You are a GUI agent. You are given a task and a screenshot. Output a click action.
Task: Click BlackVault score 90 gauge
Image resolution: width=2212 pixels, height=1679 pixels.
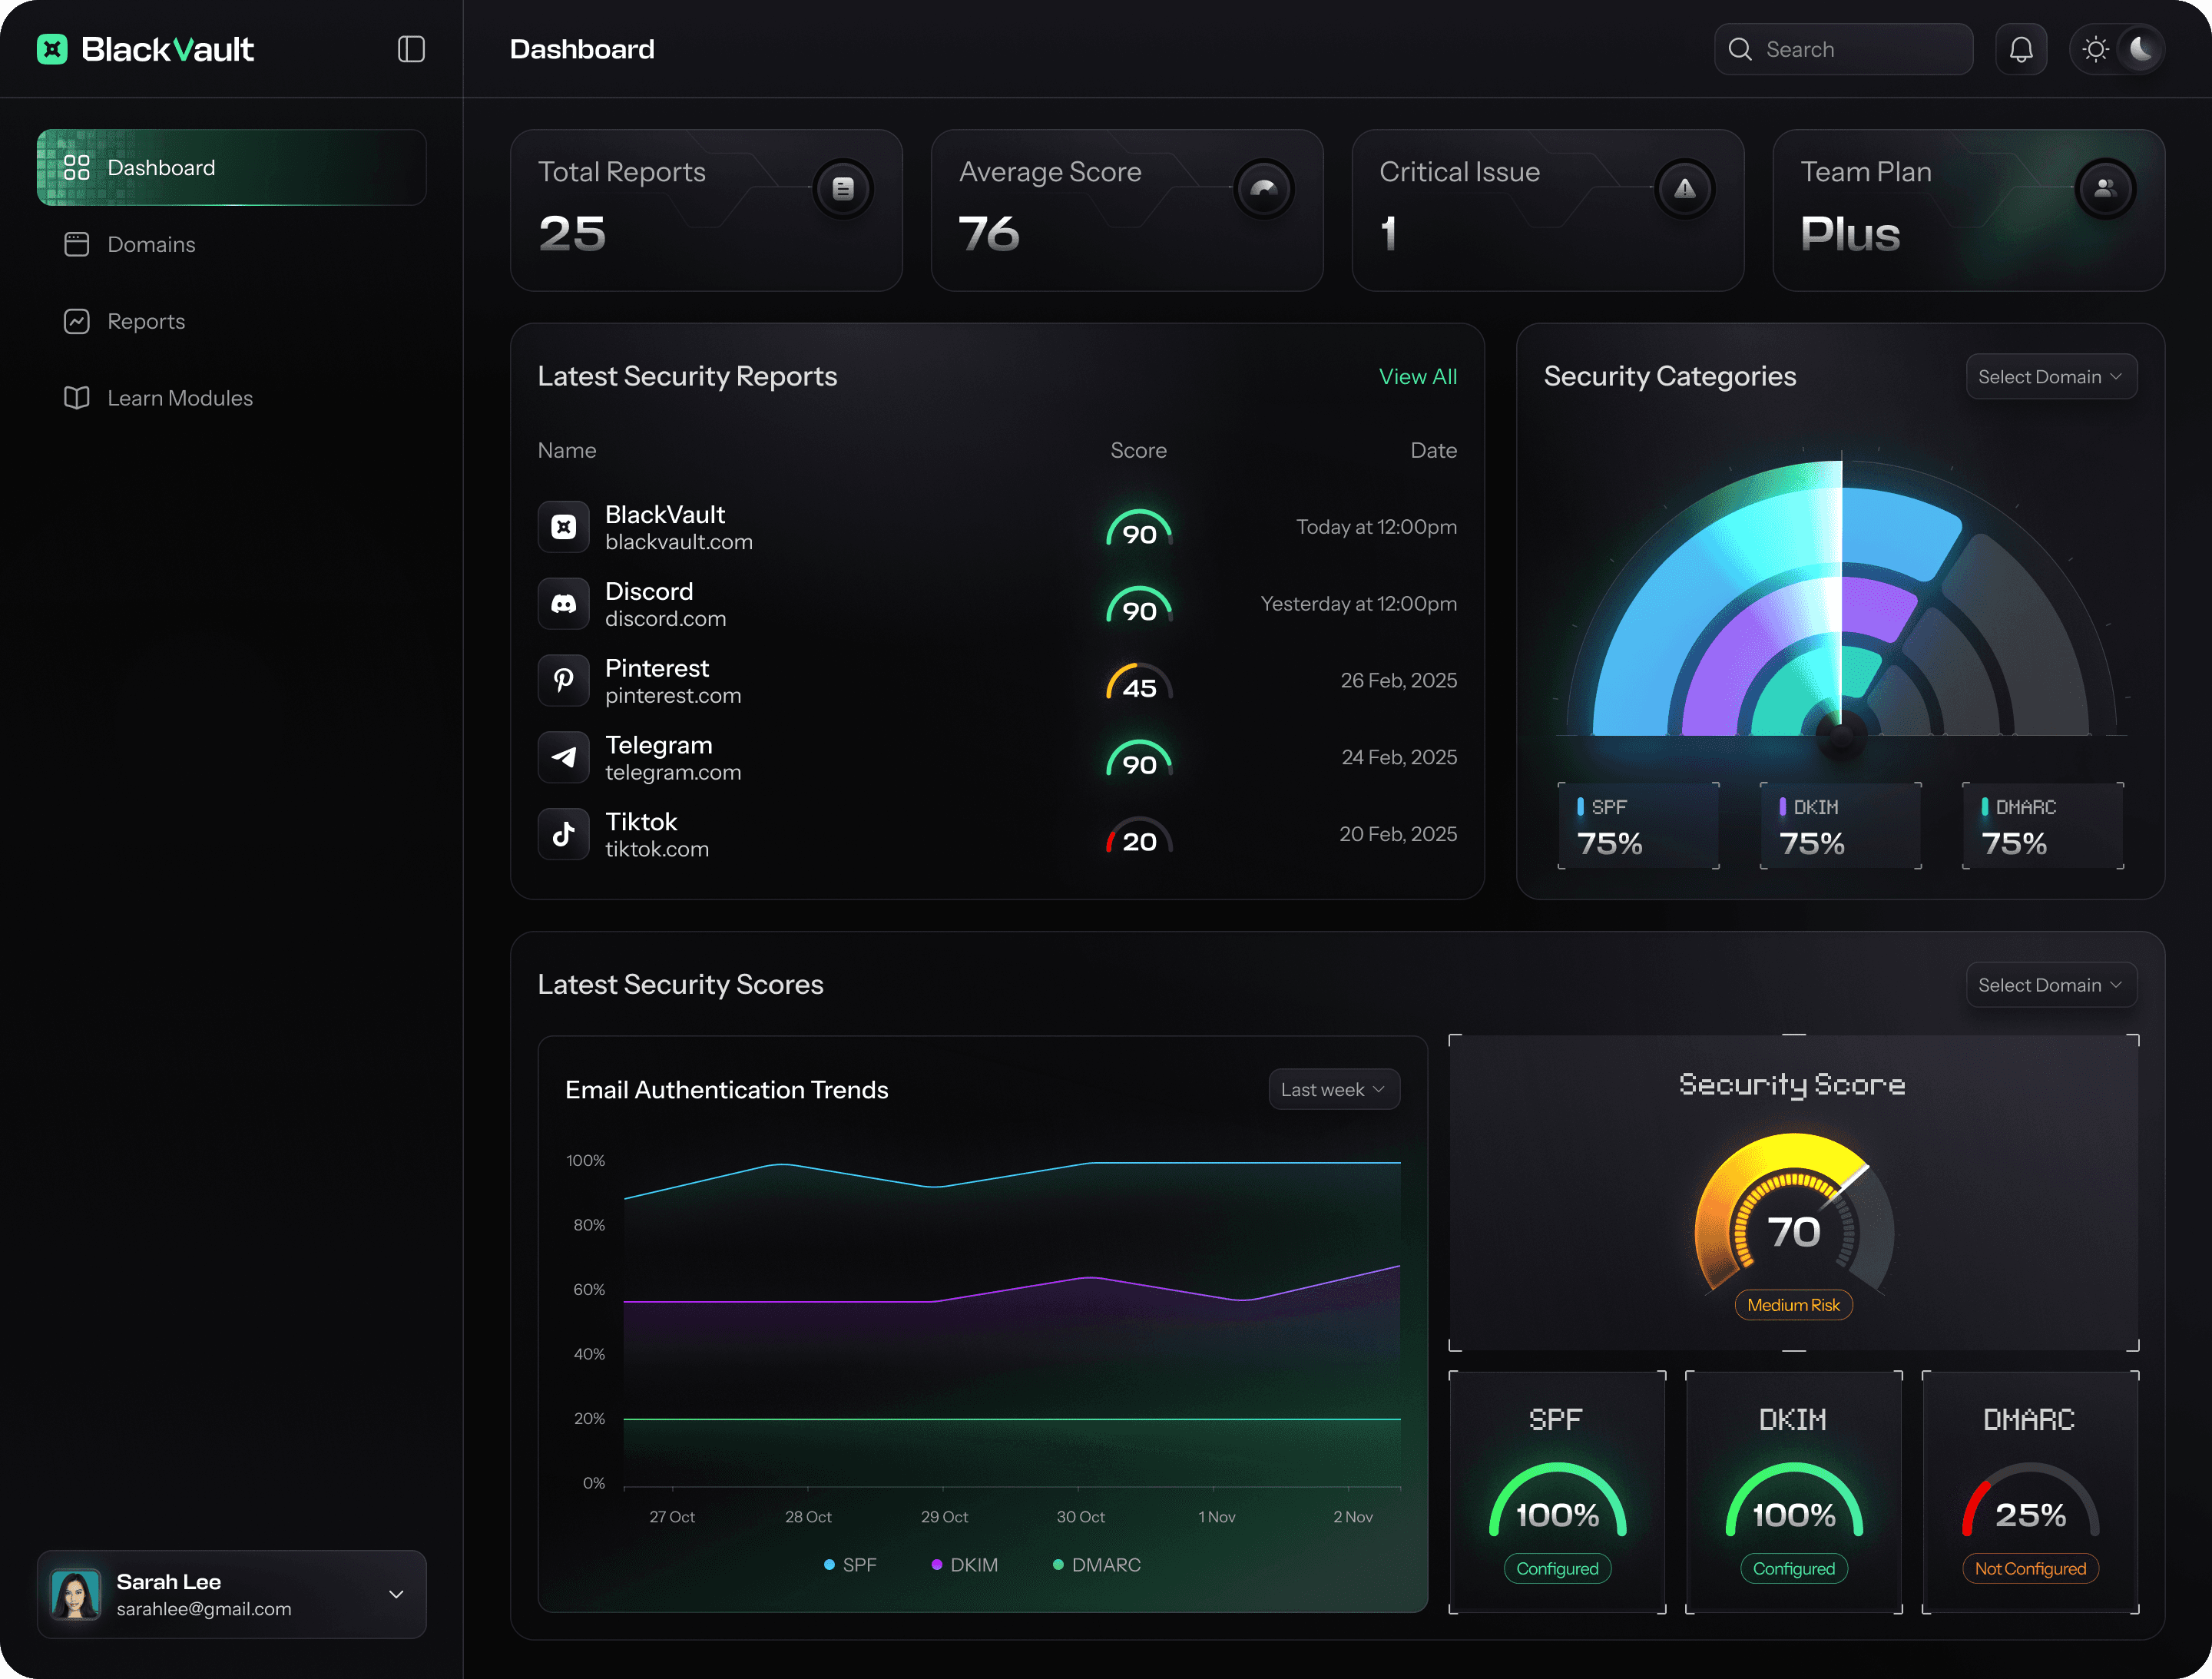pos(1139,529)
